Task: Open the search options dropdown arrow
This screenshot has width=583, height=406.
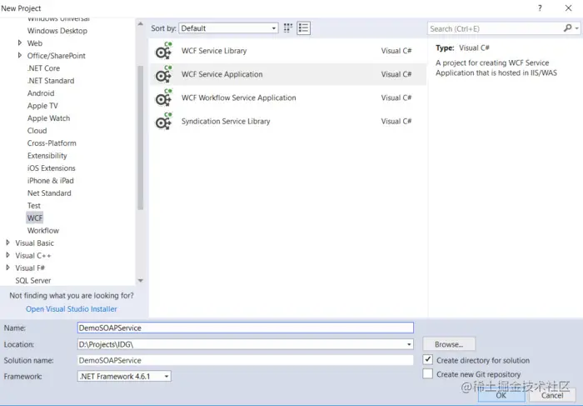Action: point(576,28)
